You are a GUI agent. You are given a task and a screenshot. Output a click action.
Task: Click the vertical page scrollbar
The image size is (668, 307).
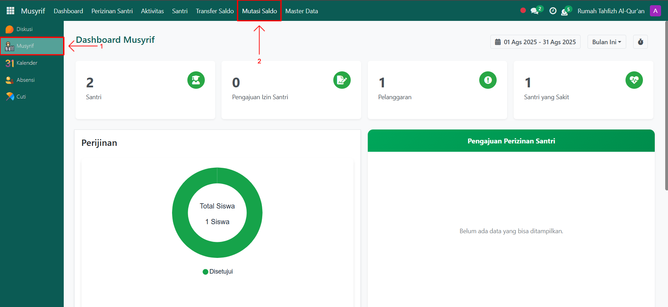coord(666,104)
